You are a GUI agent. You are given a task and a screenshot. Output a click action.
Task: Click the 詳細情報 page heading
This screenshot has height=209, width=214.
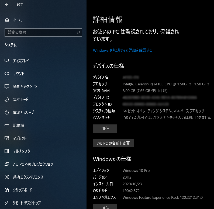(108, 20)
